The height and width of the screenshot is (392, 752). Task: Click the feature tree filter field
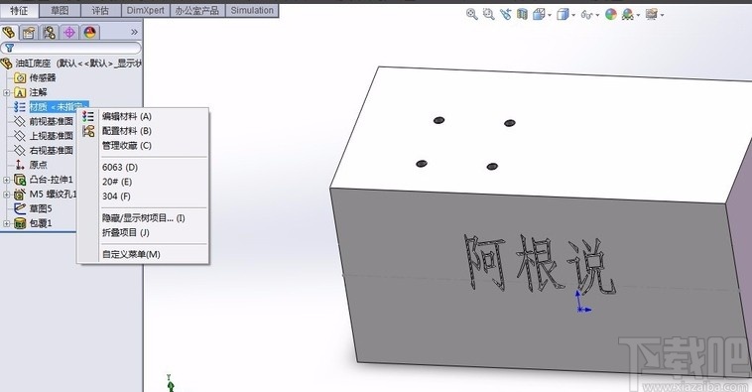pos(71,48)
